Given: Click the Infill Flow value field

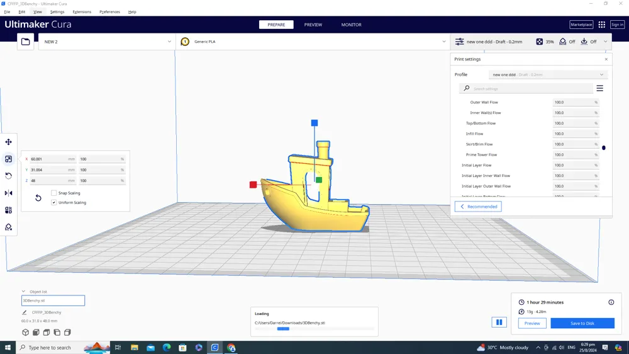Looking at the screenshot, I should click(576, 134).
